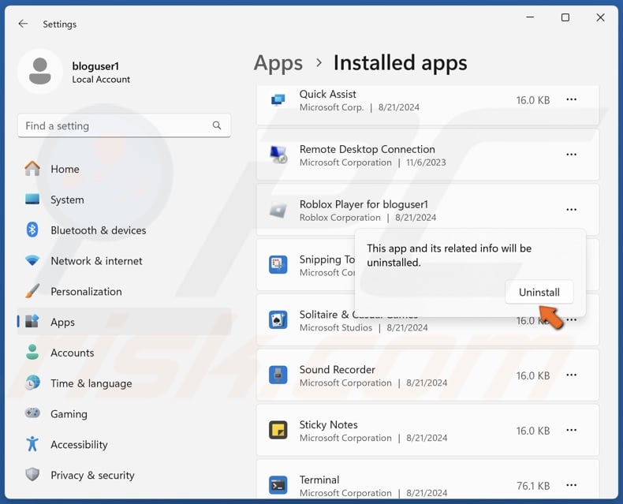
Task: Open Accessibility settings
Action: tap(124, 444)
